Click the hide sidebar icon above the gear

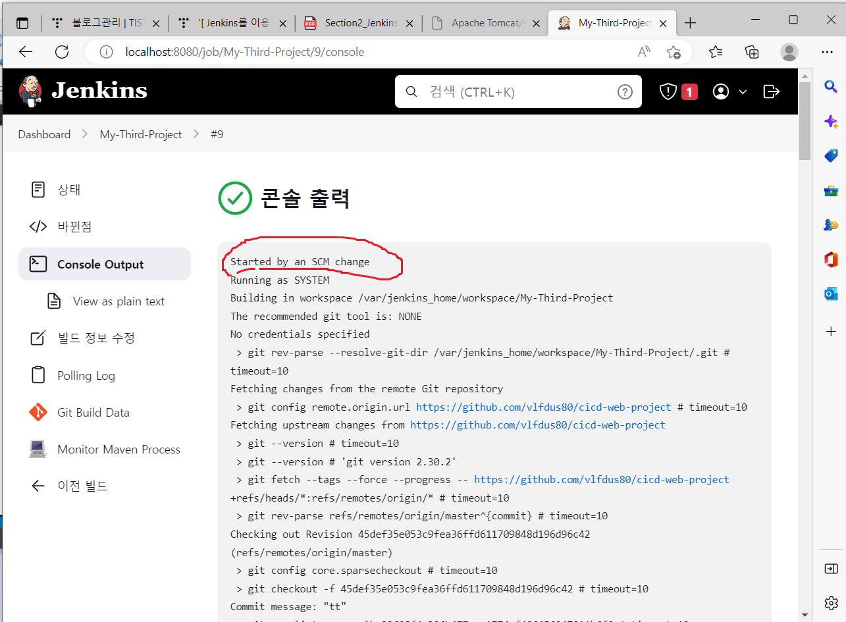pyautogui.click(x=831, y=568)
